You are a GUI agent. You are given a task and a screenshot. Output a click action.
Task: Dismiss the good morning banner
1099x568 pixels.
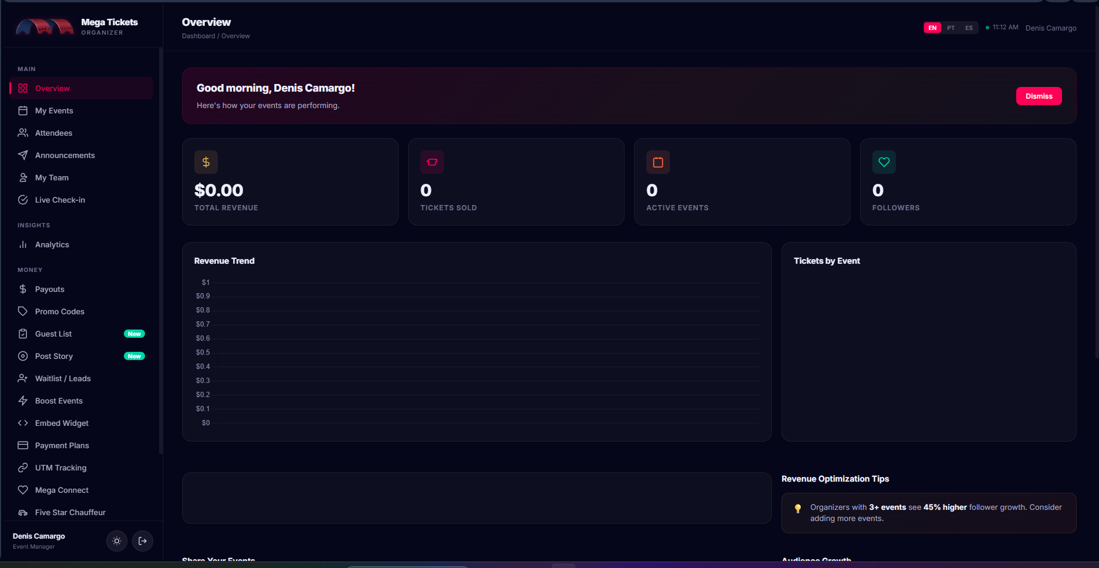coord(1039,96)
